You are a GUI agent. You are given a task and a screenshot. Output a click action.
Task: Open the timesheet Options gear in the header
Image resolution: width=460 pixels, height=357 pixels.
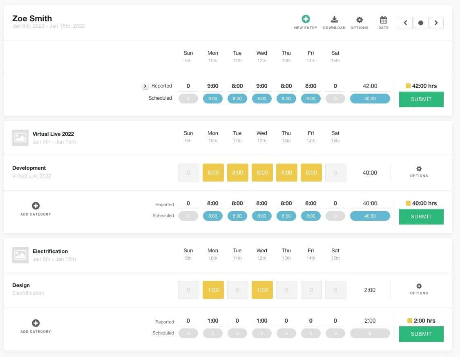(x=360, y=20)
